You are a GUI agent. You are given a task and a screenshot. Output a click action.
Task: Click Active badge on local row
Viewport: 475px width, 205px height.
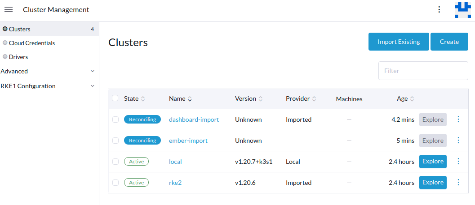tap(136, 162)
